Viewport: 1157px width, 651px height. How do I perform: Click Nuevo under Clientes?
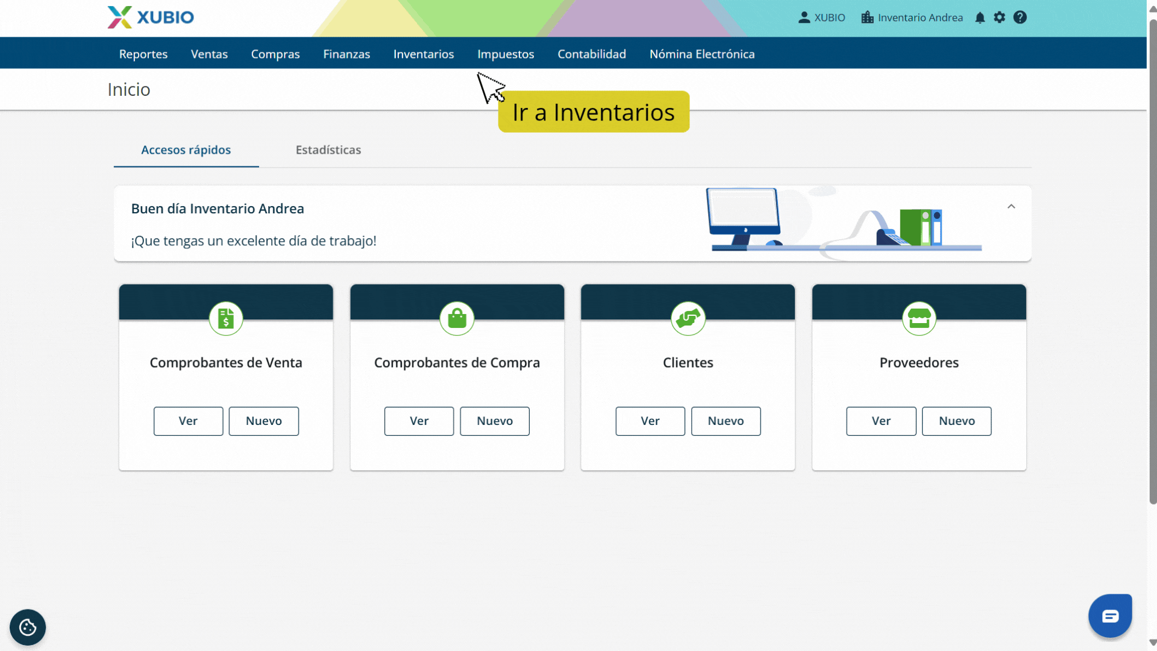coord(726,421)
